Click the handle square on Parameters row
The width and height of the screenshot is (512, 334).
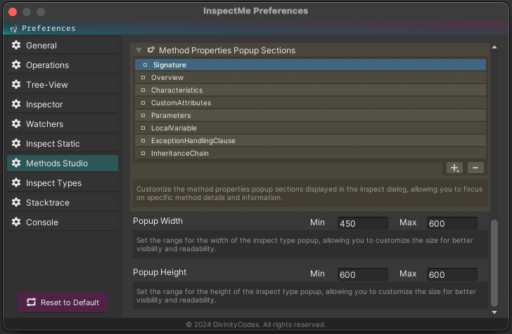[143, 115]
